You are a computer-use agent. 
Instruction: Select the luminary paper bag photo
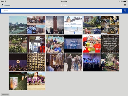pyautogui.click(x=18, y=81)
